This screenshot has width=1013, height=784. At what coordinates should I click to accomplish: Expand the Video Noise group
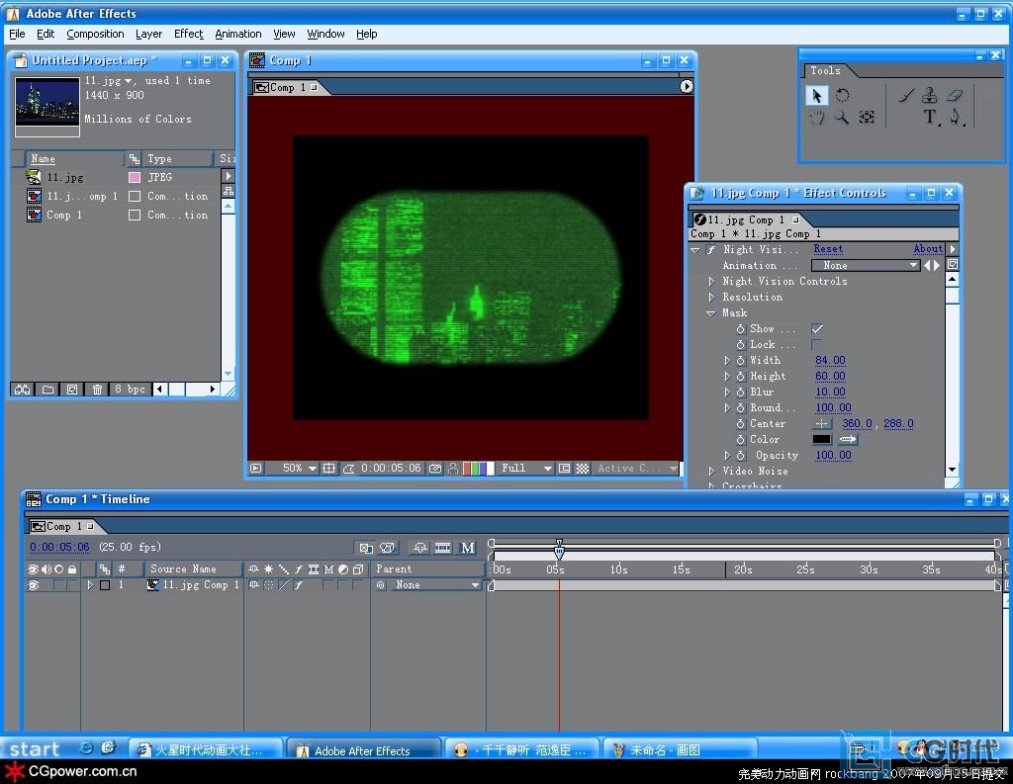(x=711, y=471)
